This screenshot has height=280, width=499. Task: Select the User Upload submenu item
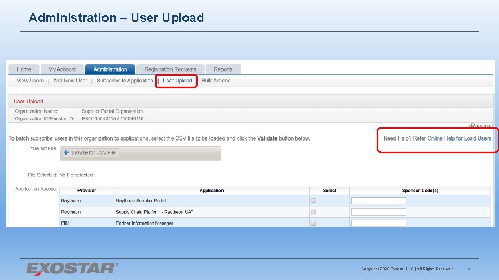point(177,81)
